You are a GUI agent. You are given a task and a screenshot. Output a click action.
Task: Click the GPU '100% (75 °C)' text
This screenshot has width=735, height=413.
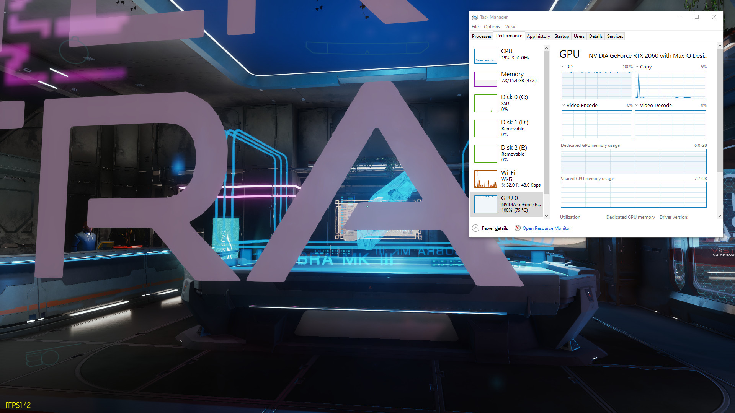click(x=514, y=210)
